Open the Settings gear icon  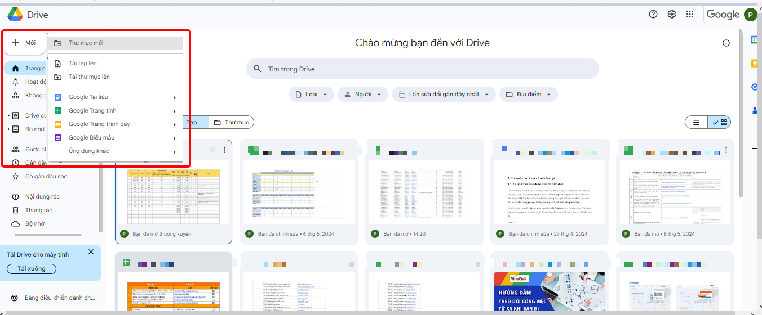(x=672, y=15)
